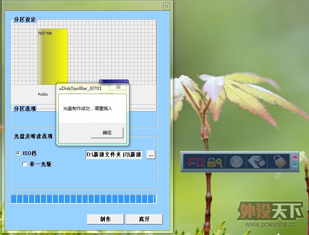Click the floppy disk icon in toolbar
The width and height of the screenshot is (309, 235).
tap(257, 162)
